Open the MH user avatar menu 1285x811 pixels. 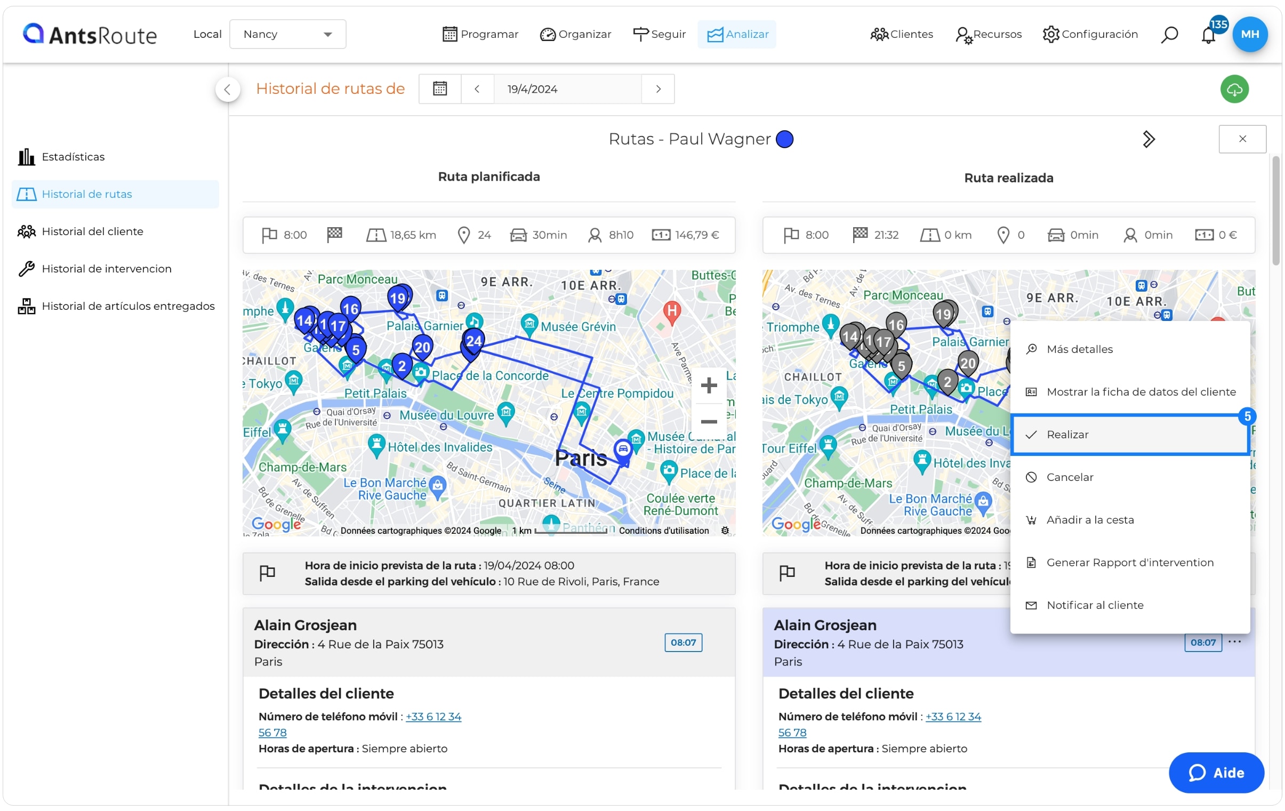pos(1250,34)
